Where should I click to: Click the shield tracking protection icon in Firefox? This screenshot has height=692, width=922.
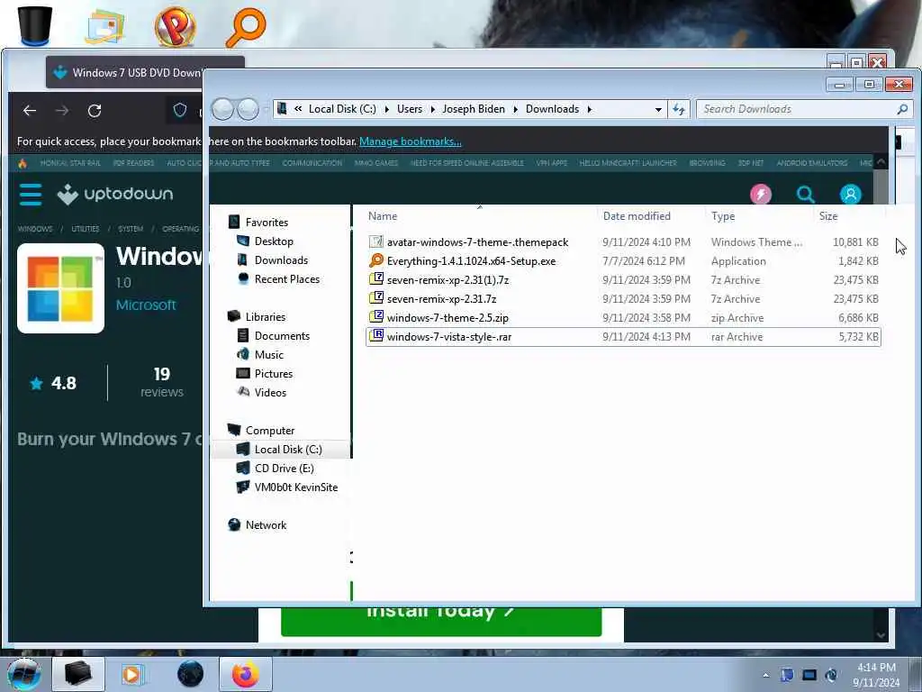180,110
